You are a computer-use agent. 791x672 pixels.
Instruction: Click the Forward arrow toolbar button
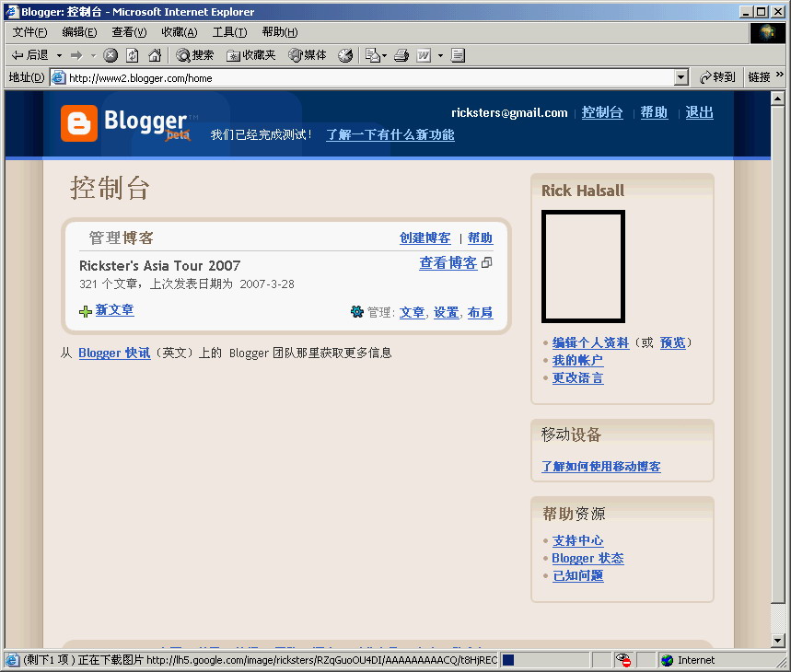(76, 55)
